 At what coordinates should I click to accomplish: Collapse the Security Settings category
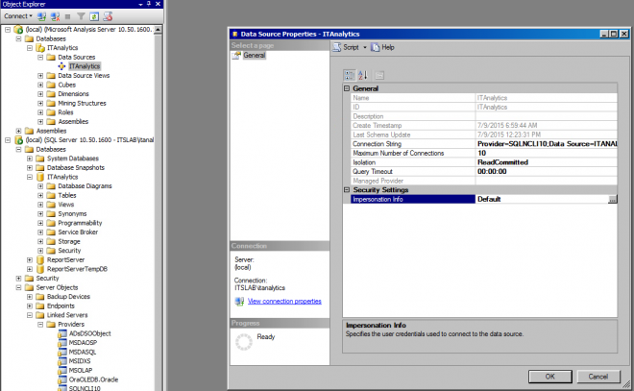pyautogui.click(x=347, y=190)
